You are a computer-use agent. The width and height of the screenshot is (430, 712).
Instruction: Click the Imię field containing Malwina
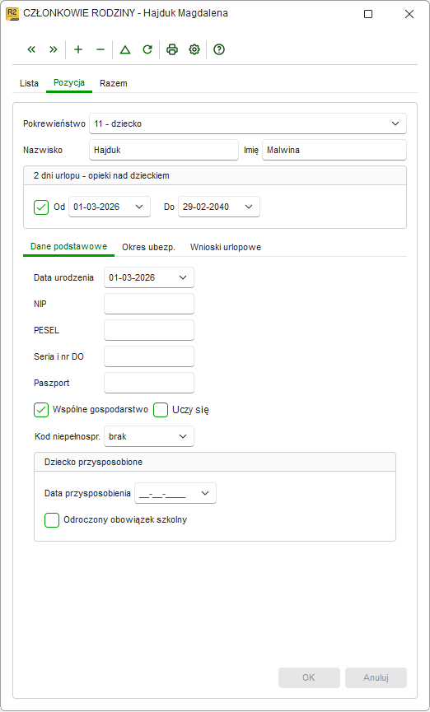[x=334, y=150]
